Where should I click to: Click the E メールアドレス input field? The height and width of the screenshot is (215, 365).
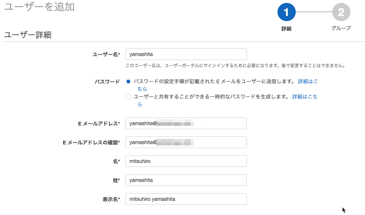(x=186, y=123)
